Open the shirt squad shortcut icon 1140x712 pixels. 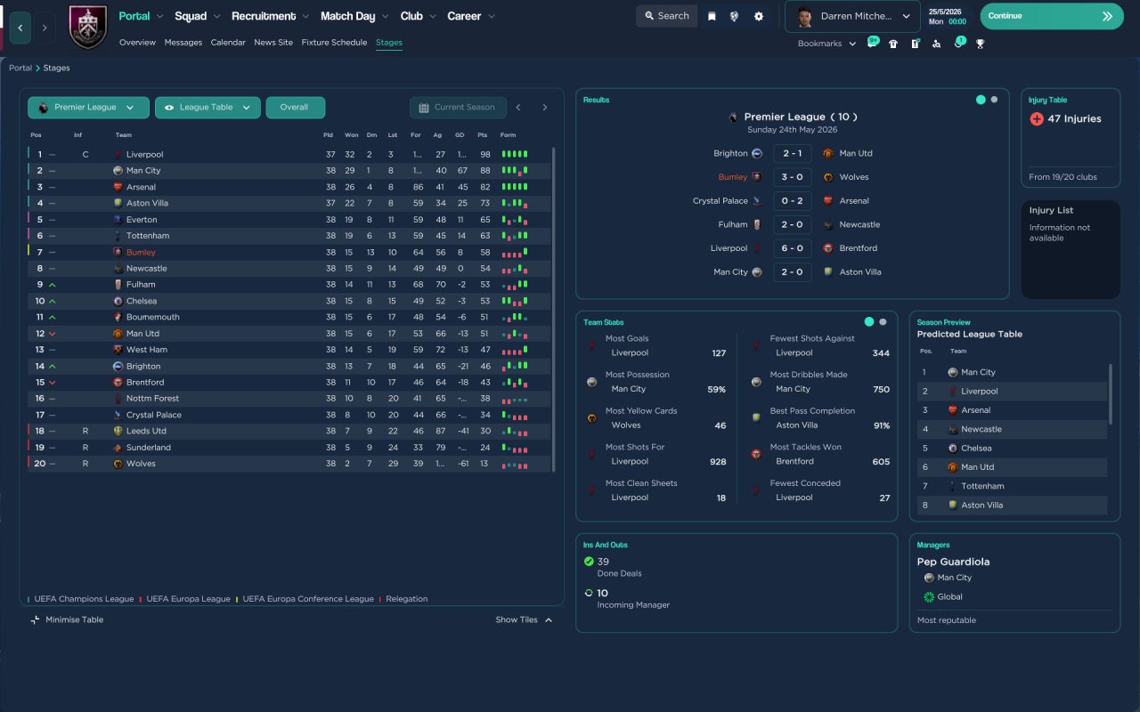[893, 44]
